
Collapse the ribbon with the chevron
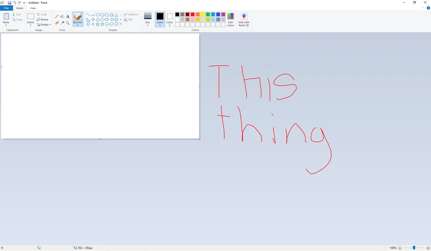[x=424, y=8]
